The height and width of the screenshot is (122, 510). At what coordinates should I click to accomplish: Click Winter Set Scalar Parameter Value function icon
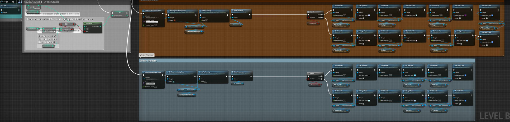[x=144, y=72]
